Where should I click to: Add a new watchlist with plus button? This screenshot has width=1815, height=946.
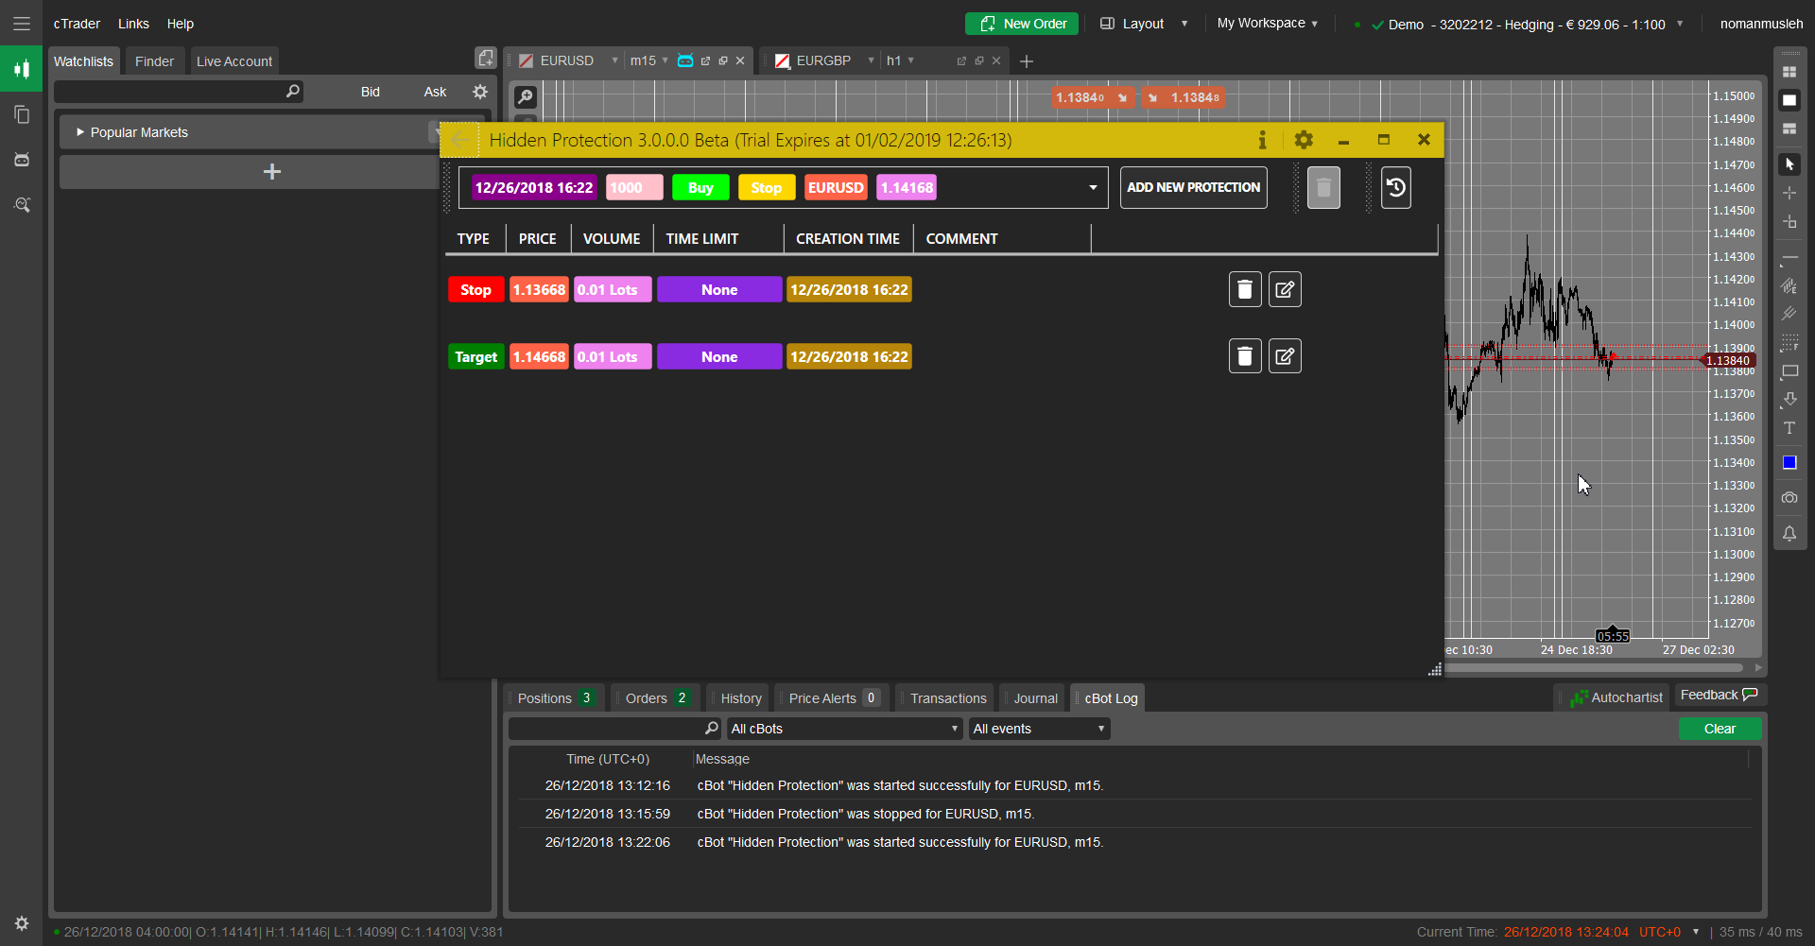point(272,172)
